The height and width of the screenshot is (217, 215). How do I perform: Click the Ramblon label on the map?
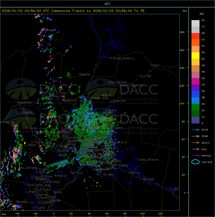click(x=85, y=74)
